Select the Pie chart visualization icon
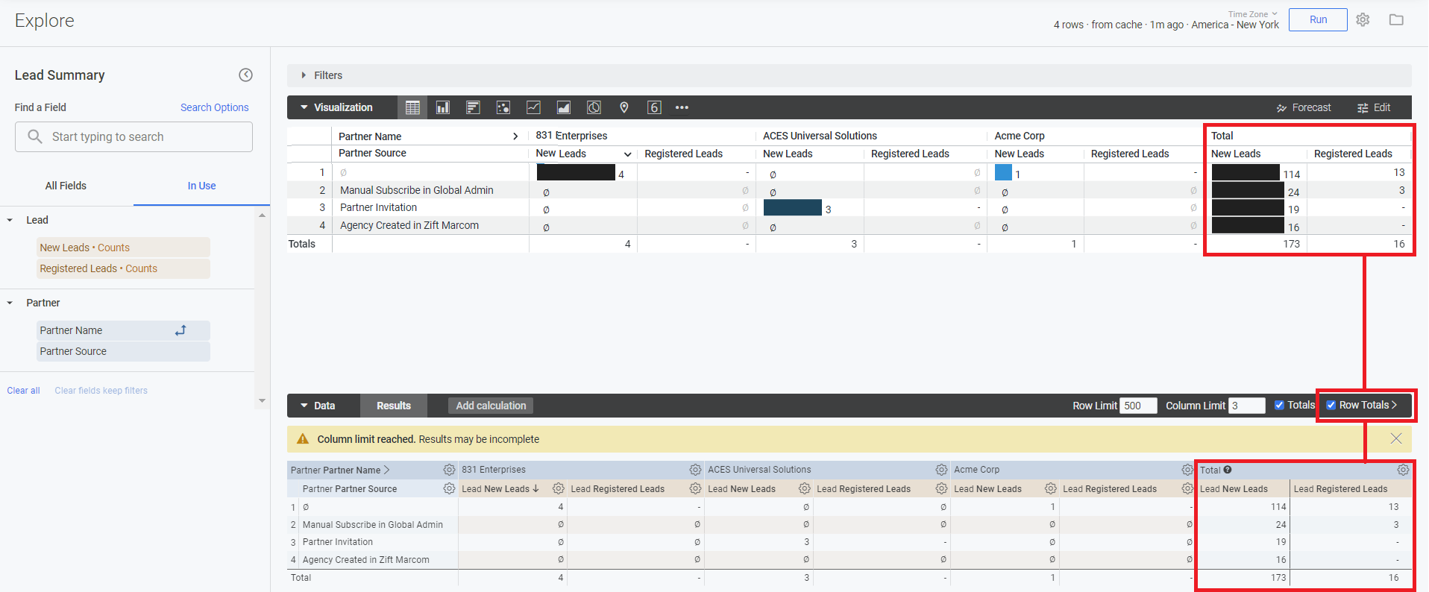Viewport: 1429px width, 592px height. tap(594, 107)
